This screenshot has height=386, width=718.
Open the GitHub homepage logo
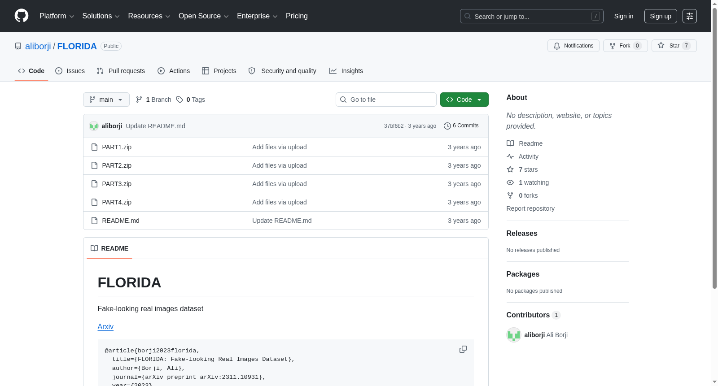22,16
